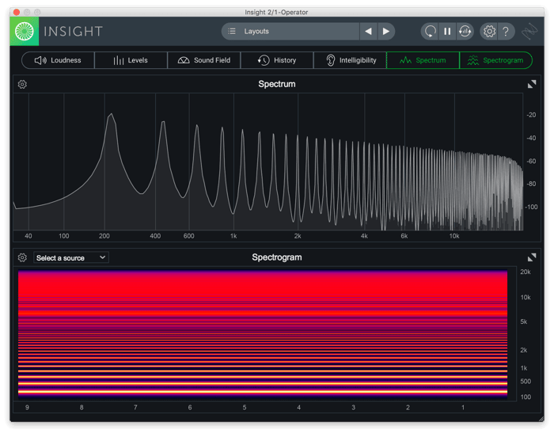Viewport: 554px width, 434px height.
Task: Toggle the History module tab
Action: click(277, 60)
